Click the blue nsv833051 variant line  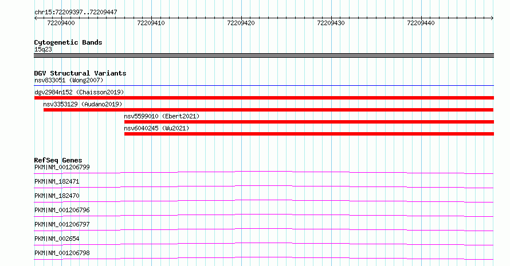coord(264,86)
